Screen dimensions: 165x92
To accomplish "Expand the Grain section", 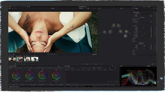I will (x=133, y=52).
